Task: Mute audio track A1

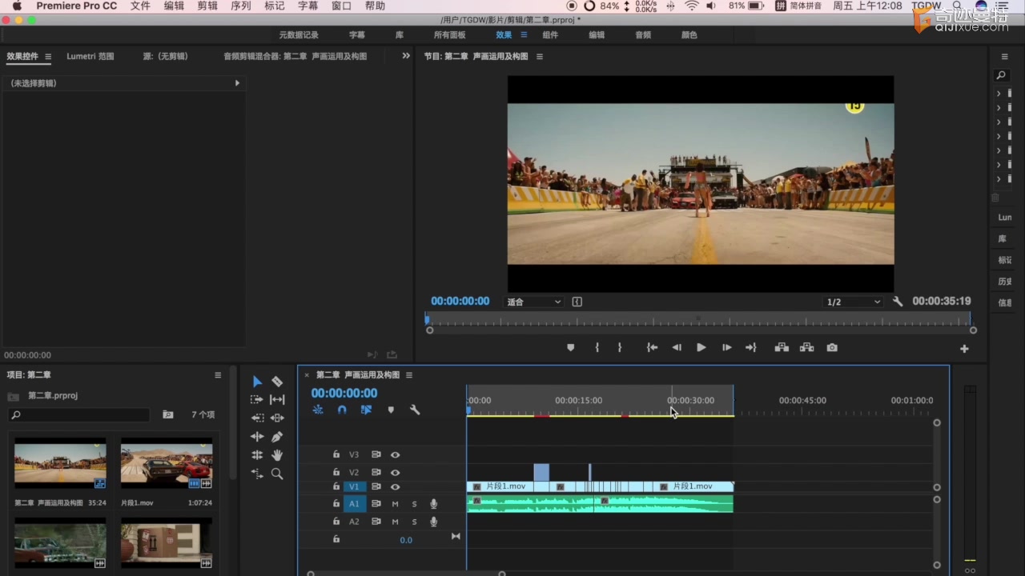Action: tap(395, 504)
